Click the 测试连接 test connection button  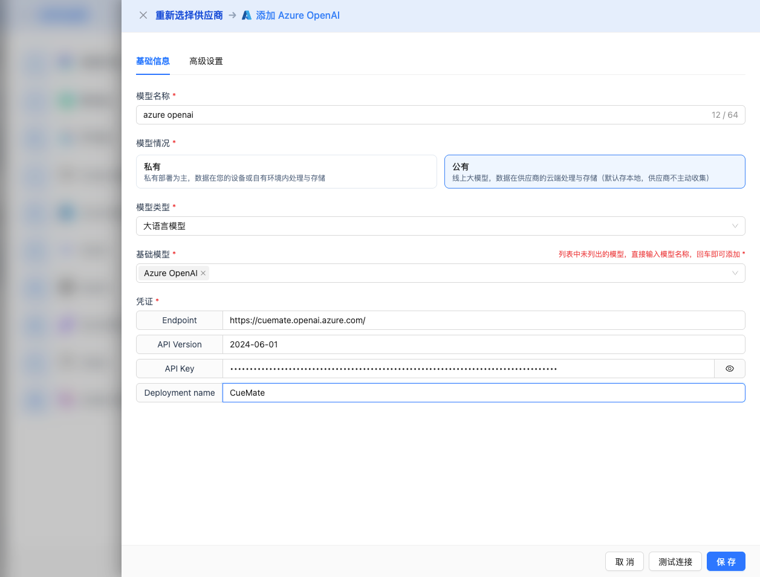click(675, 561)
